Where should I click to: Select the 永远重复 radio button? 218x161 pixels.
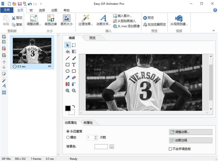(68, 131)
